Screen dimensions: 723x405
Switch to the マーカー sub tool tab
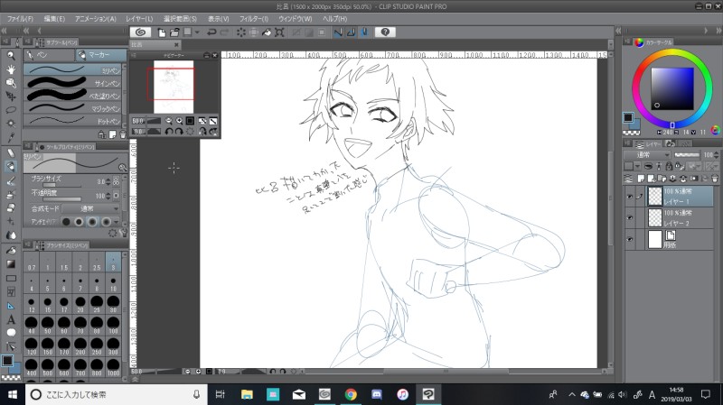point(101,55)
